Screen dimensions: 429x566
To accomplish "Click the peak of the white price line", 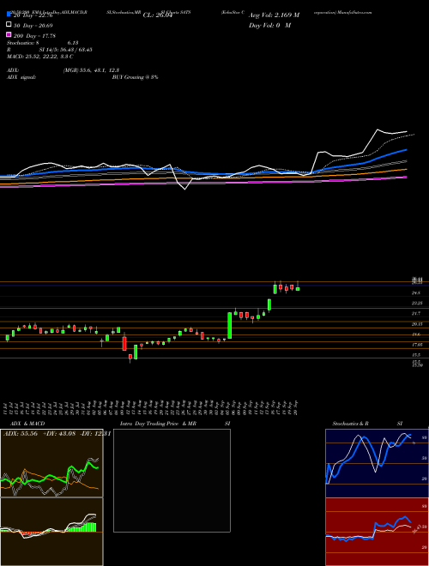I will coord(378,129).
